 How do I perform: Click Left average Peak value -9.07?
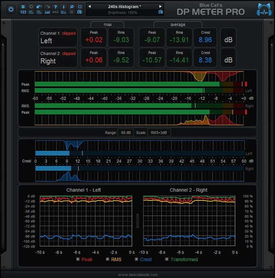click(152, 40)
